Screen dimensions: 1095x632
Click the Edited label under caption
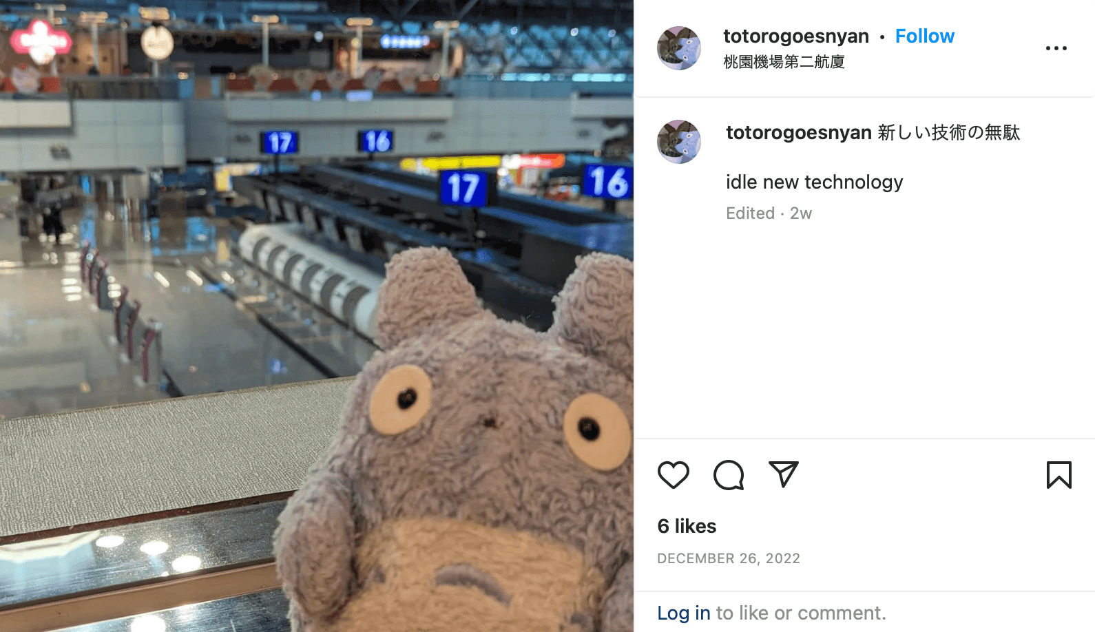750,213
